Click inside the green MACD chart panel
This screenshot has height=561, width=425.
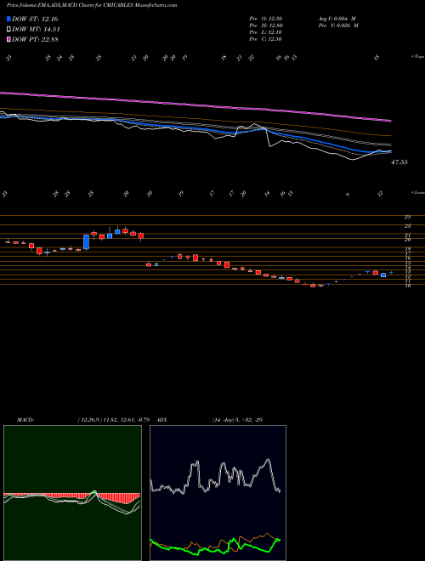click(72, 493)
